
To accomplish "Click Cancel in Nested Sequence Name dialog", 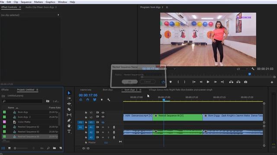I will pyautogui.click(x=148, y=81).
